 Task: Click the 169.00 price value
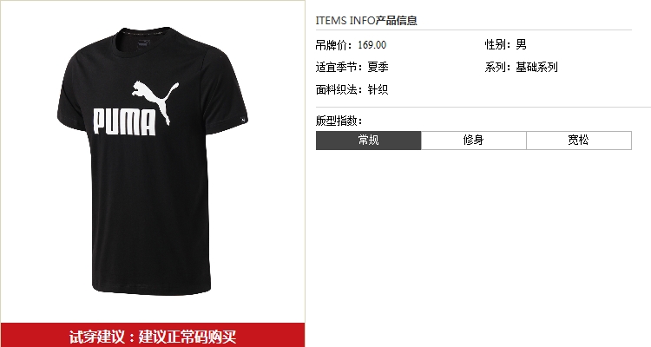(x=372, y=45)
